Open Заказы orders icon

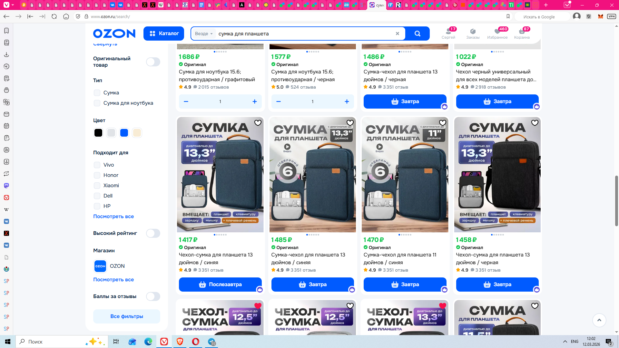point(473,33)
